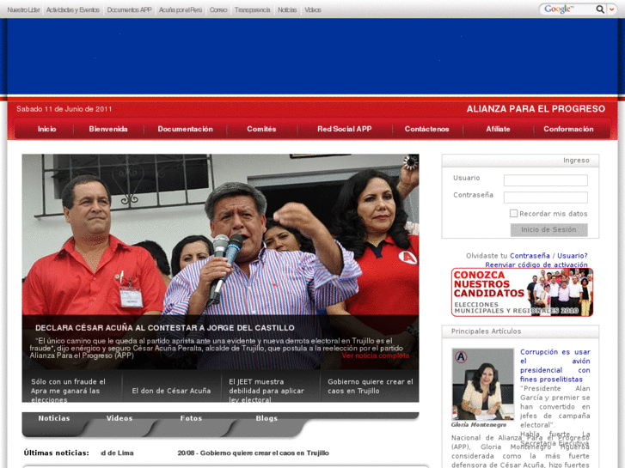
Task: Open ticker news 20/08 Gobierno quiere crear caos
Action: tap(253, 453)
